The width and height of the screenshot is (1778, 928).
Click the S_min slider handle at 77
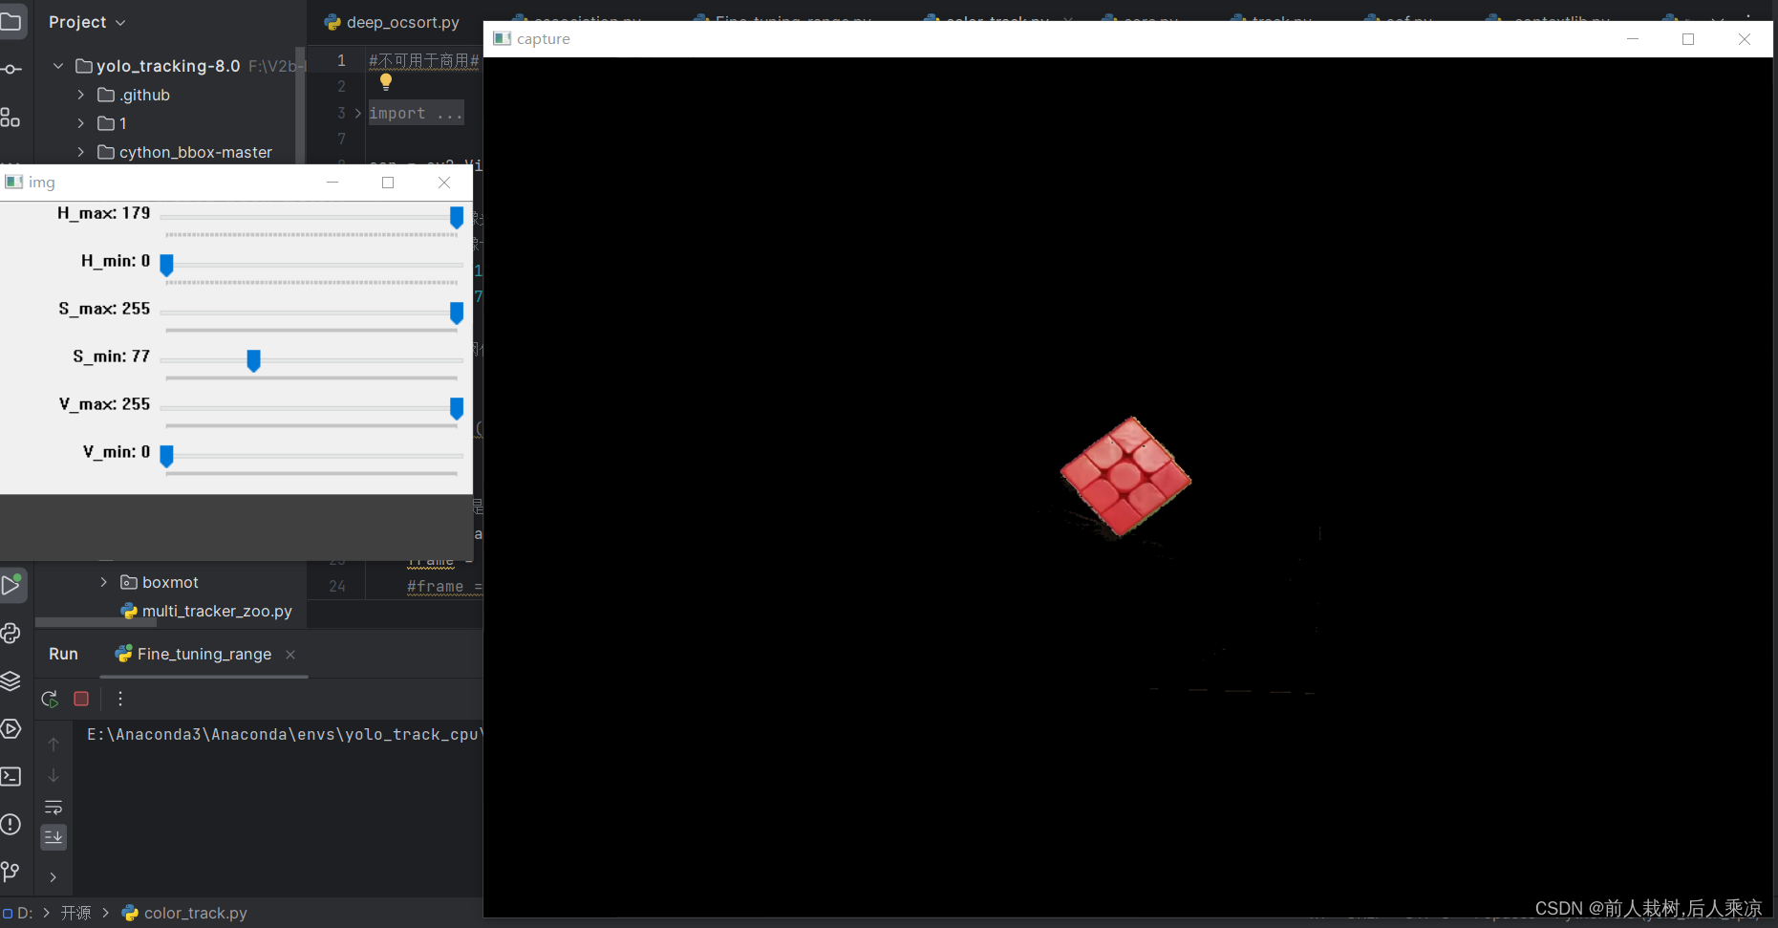point(253,361)
